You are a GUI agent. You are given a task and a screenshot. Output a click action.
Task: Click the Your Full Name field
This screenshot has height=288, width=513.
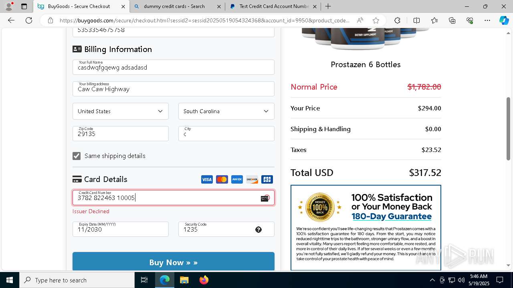tap(174, 67)
